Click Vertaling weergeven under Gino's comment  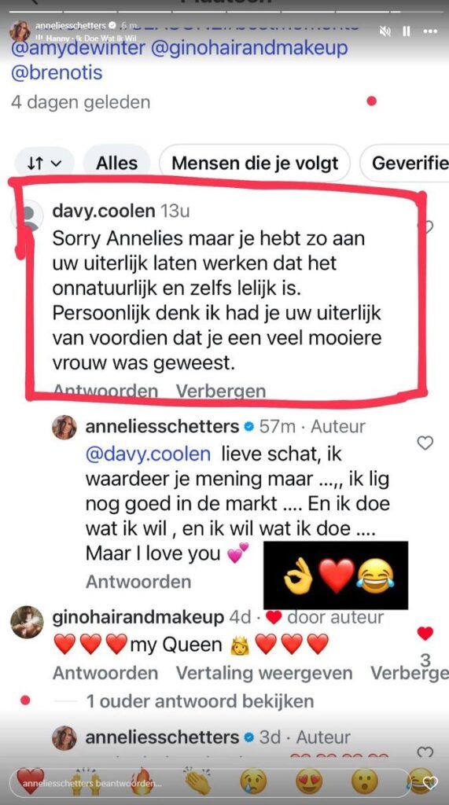[264, 673]
